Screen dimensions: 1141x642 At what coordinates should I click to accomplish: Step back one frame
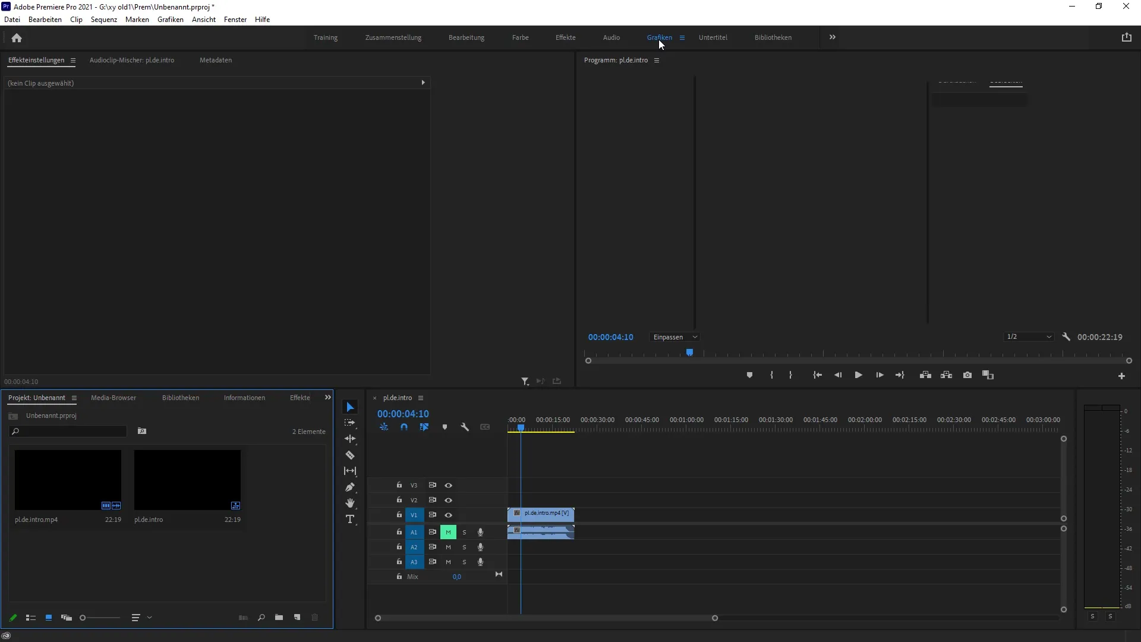pos(838,375)
